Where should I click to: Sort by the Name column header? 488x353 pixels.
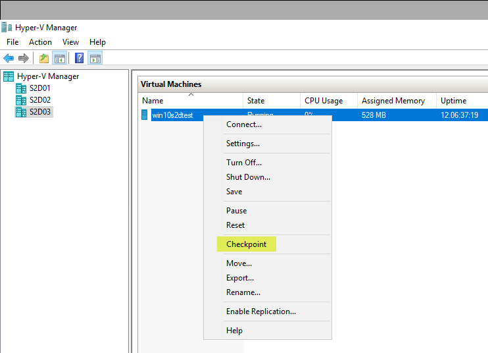pos(191,101)
